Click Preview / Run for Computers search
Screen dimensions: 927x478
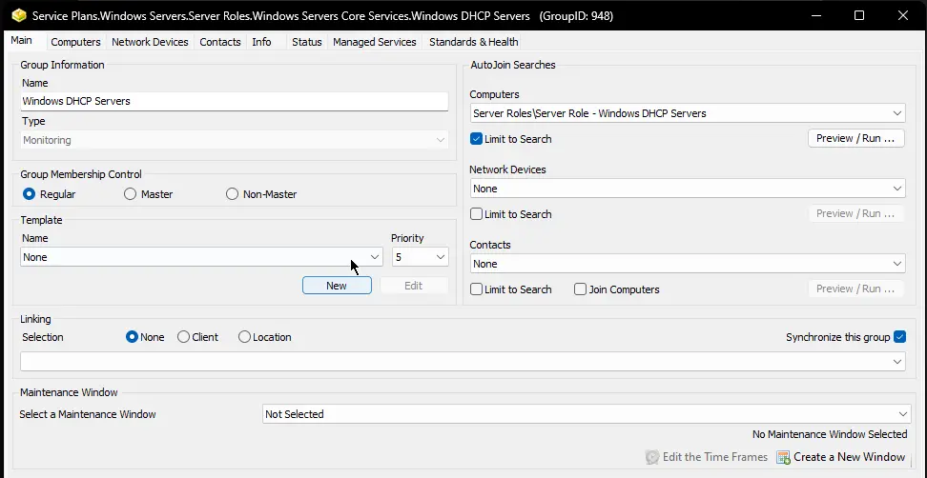(x=856, y=139)
